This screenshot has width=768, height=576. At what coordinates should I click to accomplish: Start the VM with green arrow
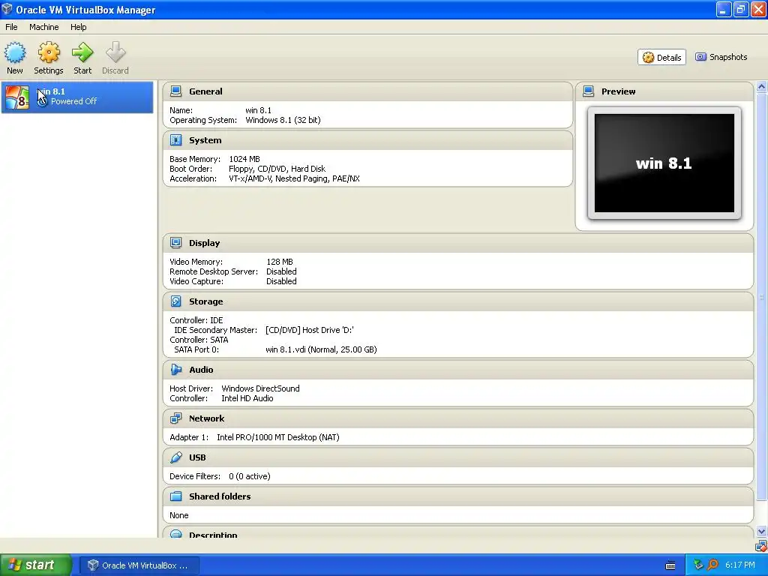pyautogui.click(x=82, y=52)
